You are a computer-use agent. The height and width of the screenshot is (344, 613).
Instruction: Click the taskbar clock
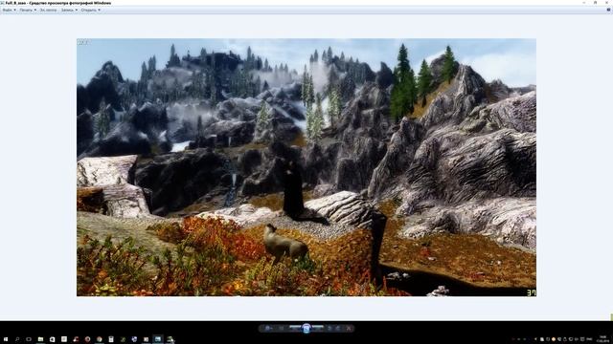tap(602, 339)
